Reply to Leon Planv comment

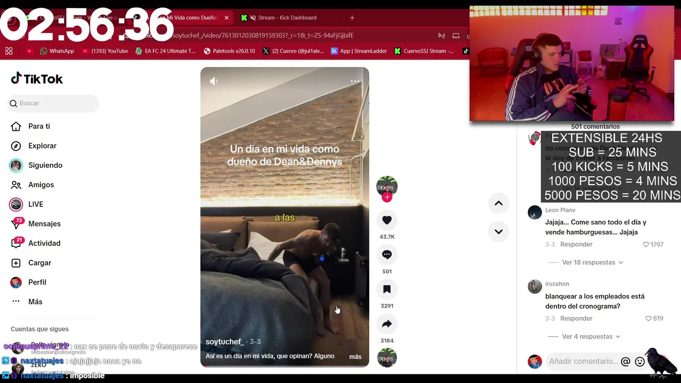click(576, 244)
